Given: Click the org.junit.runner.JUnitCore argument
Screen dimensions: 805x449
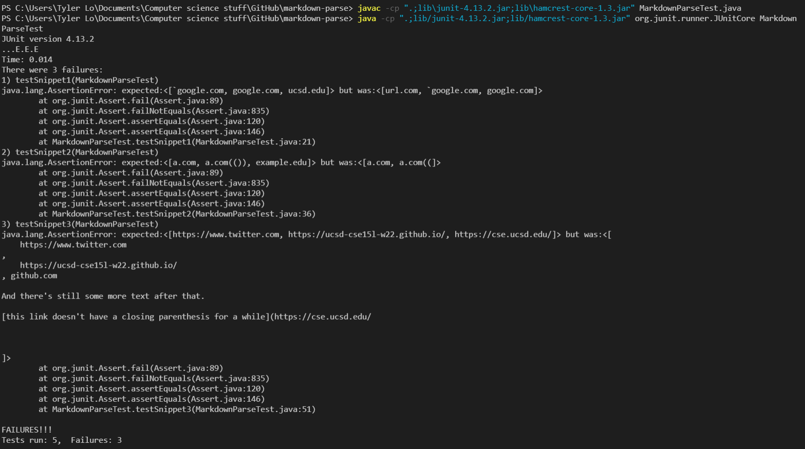Looking at the screenshot, I should (x=695, y=18).
